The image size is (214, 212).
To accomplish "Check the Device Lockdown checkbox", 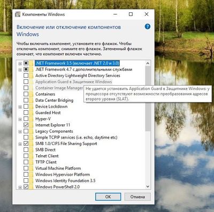I will click(26, 107).
